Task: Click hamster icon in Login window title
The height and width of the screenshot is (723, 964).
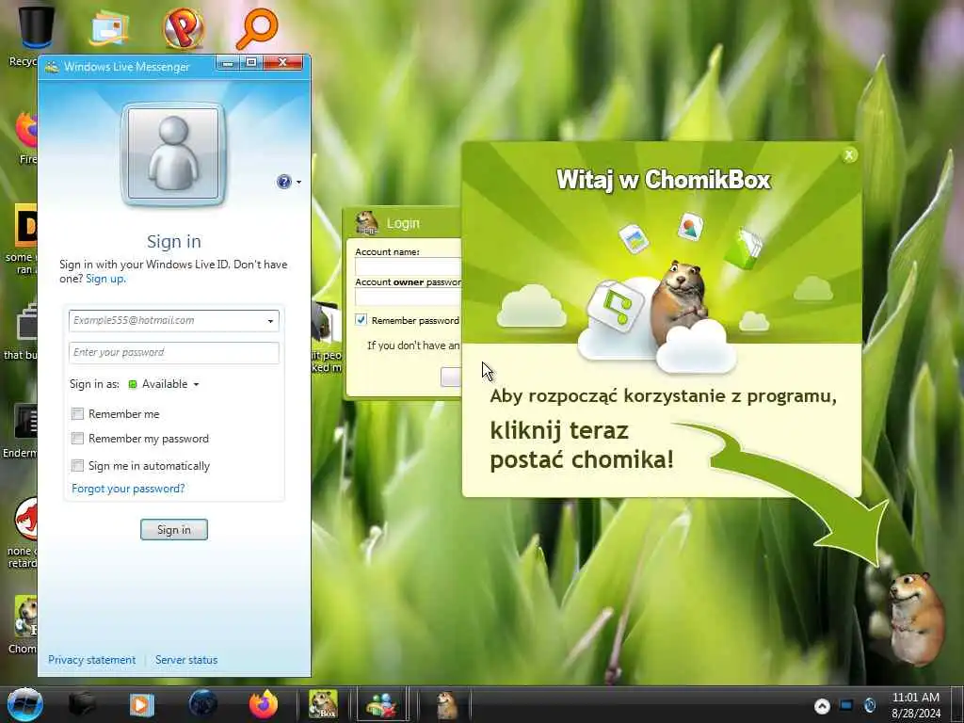Action: click(x=367, y=222)
